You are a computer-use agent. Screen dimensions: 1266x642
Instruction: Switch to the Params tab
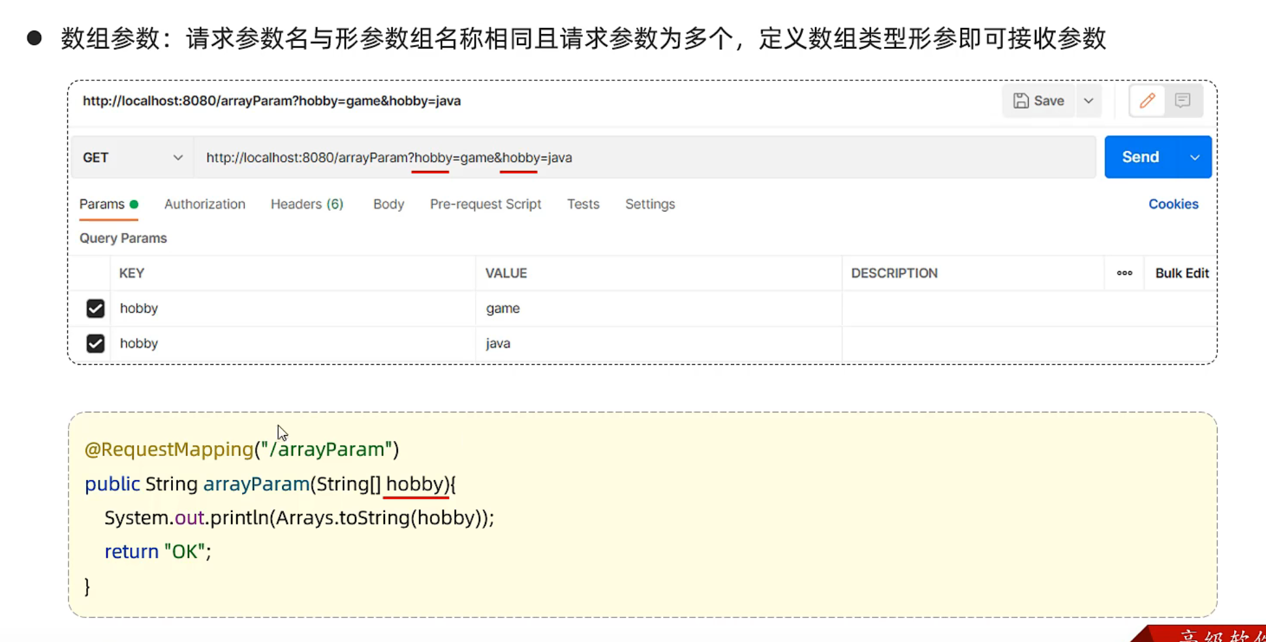[108, 204]
